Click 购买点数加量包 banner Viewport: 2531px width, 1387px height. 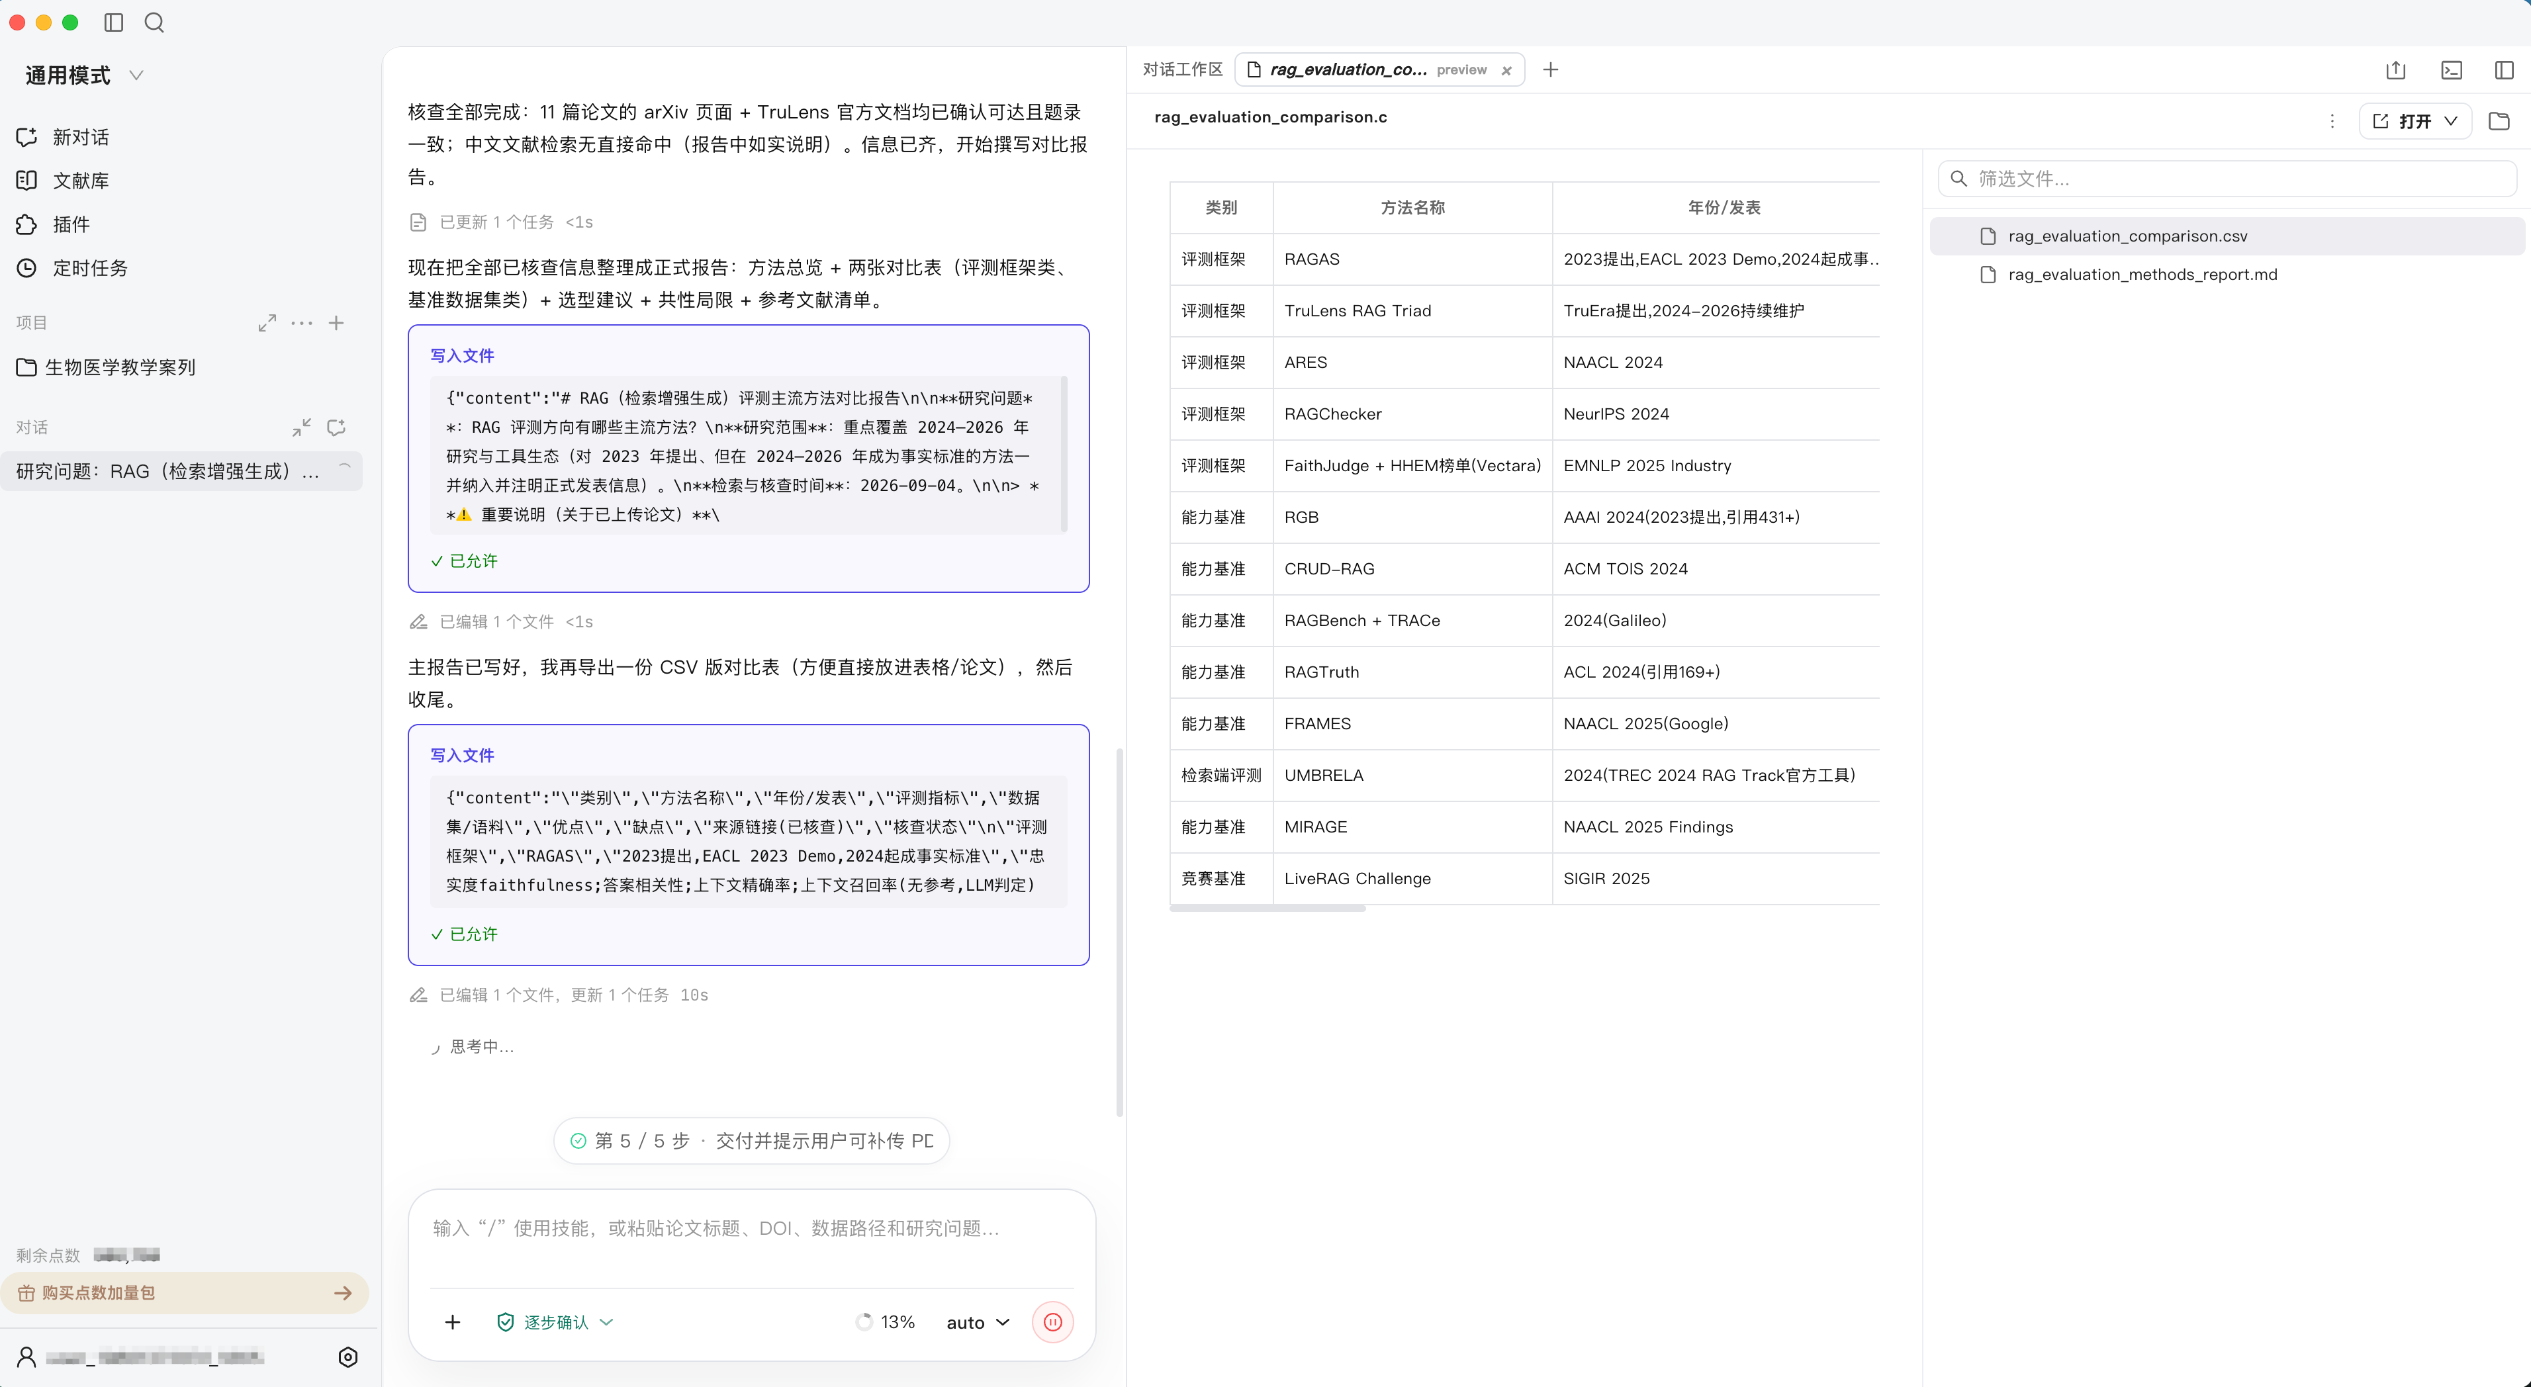185,1292
